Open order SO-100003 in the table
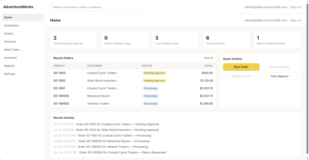The image size is (309, 160). click(61, 96)
